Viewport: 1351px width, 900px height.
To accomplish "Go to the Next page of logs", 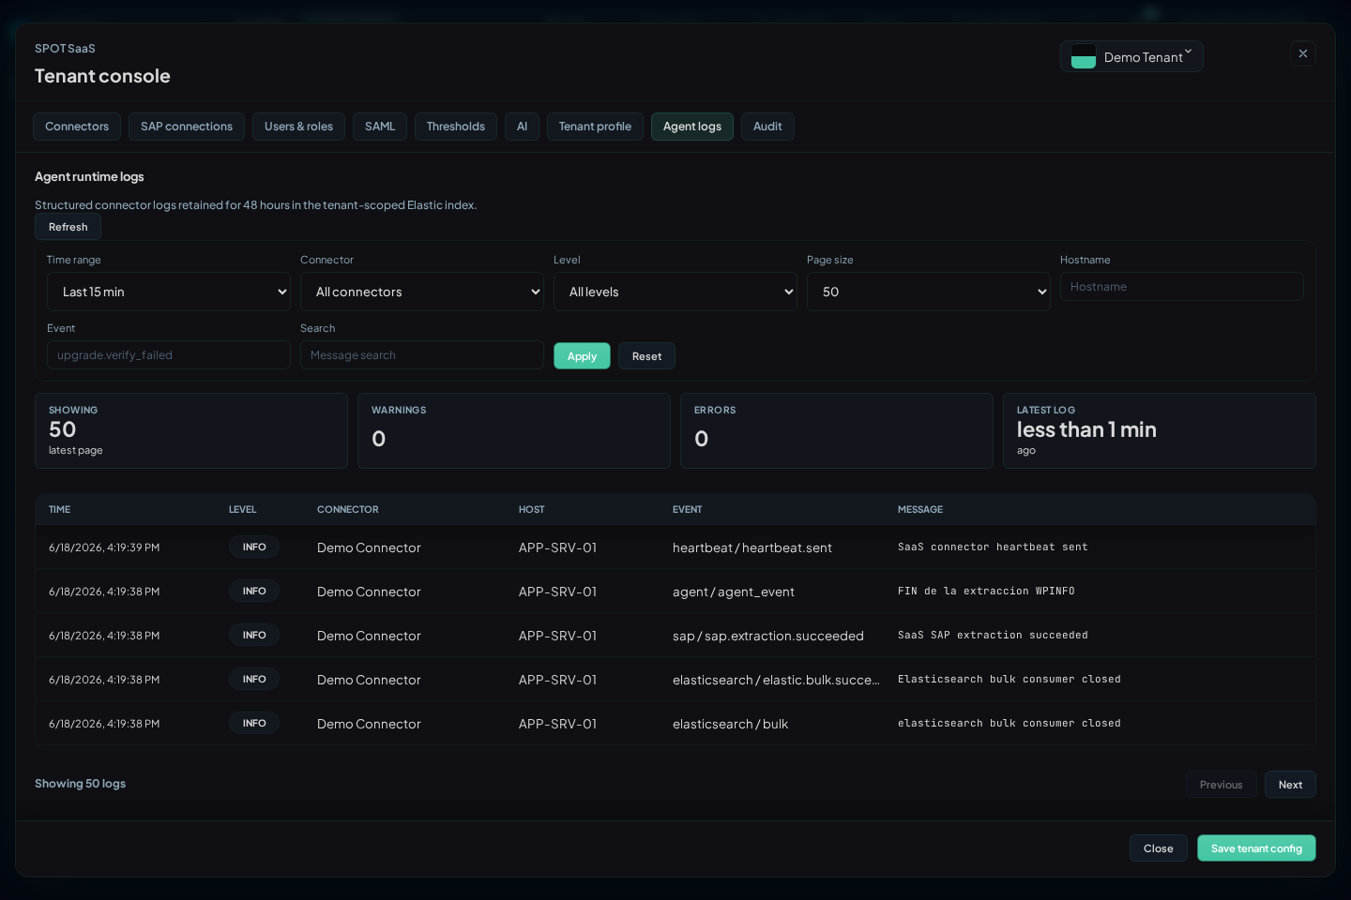I will point(1290,785).
